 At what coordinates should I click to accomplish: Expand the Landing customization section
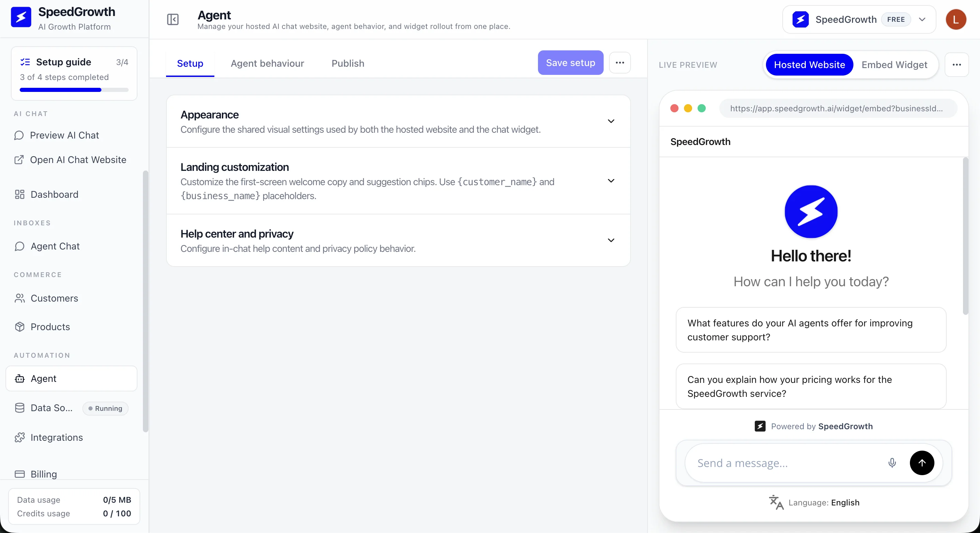[611, 181]
